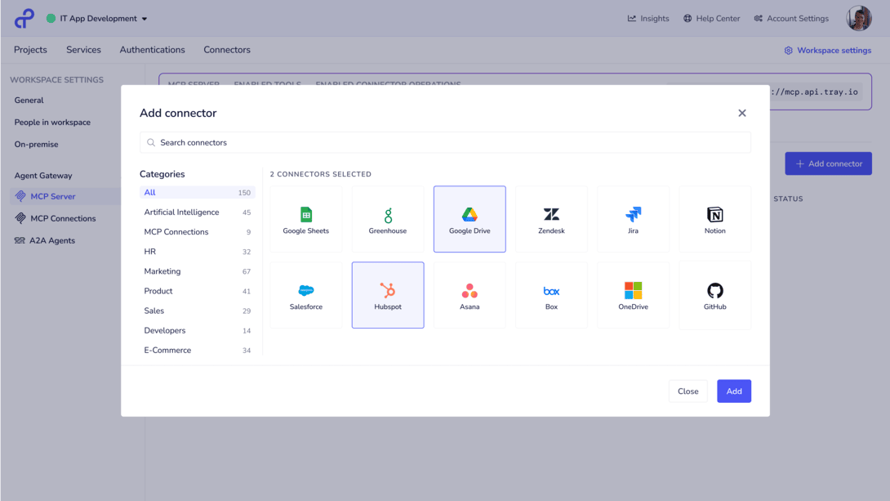Select the Asana connector

pos(469,295)
